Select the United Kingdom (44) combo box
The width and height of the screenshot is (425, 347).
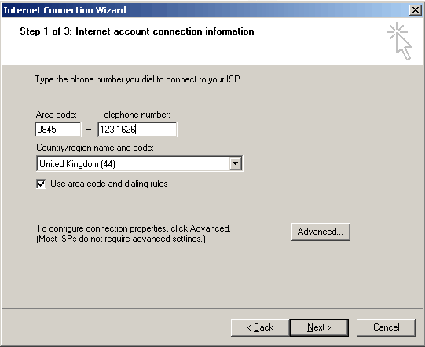(139, 163)
